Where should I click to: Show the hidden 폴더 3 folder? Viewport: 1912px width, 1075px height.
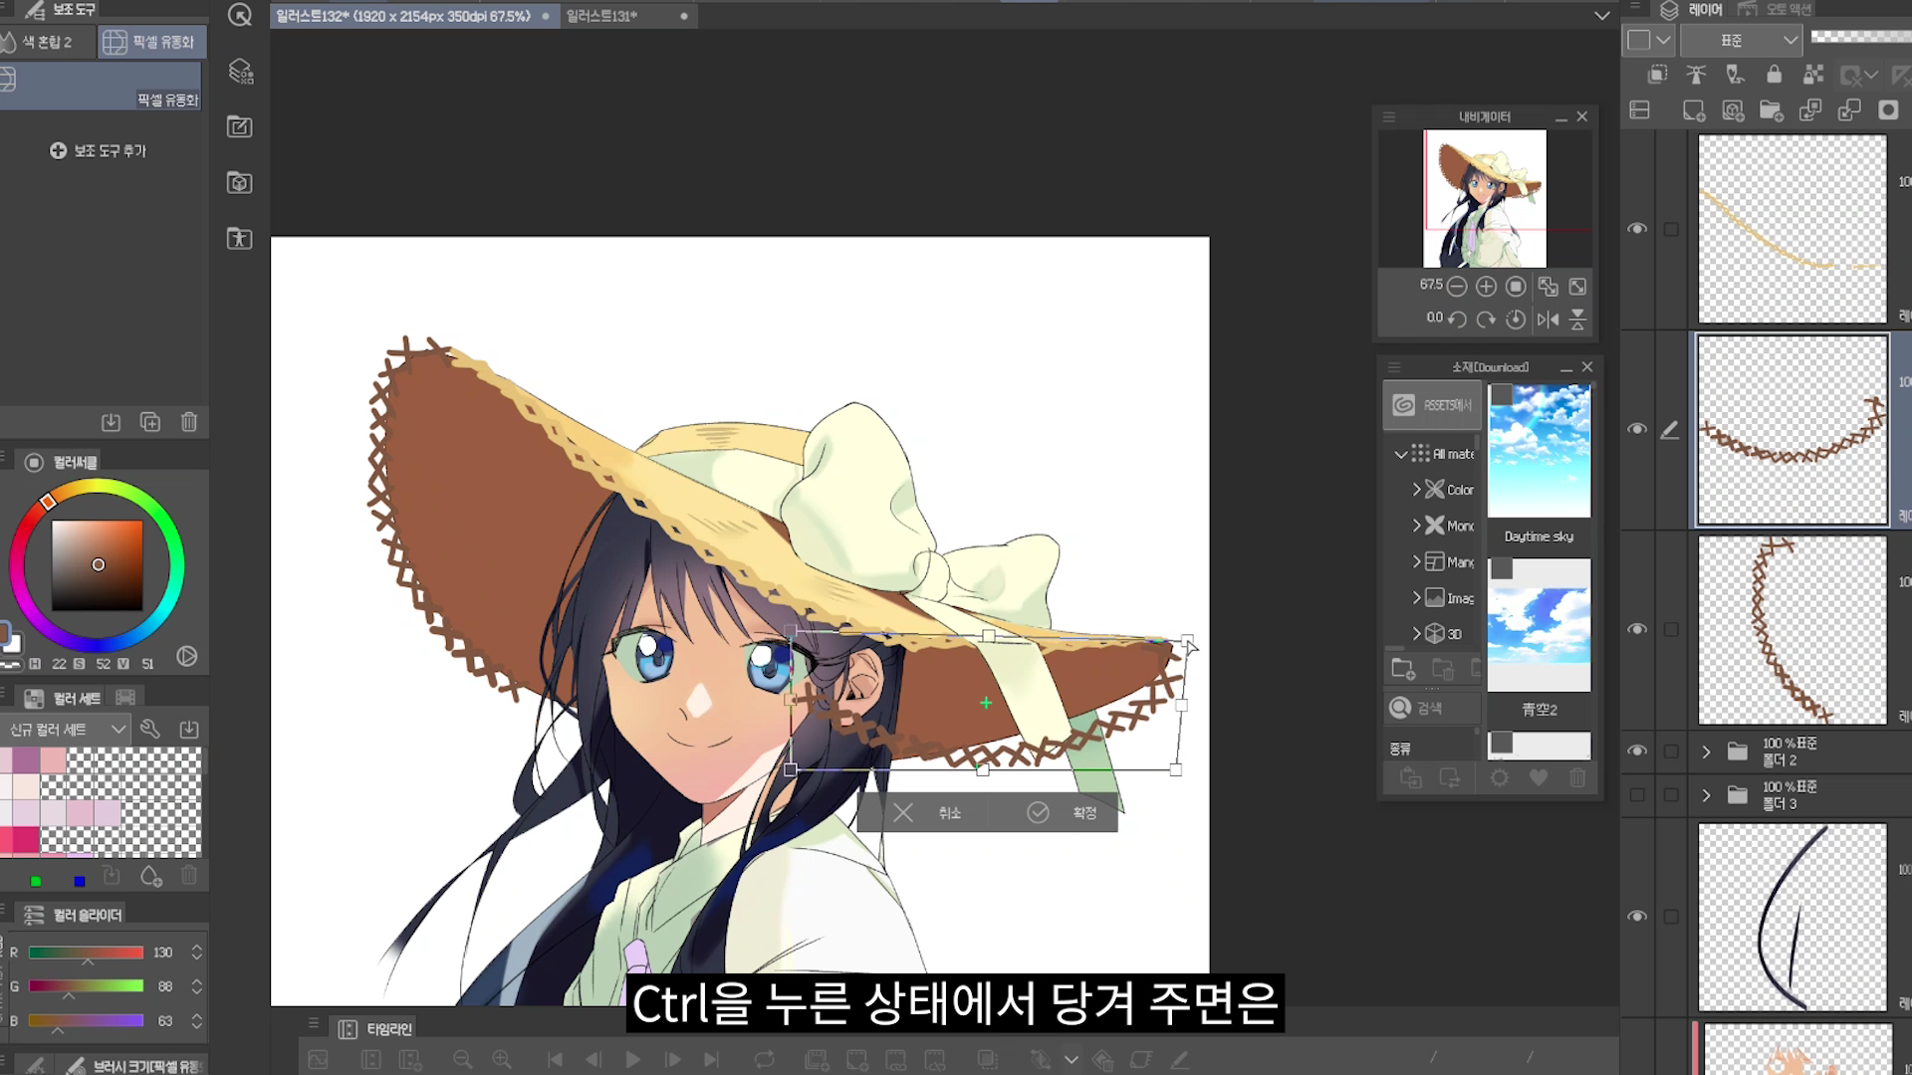[1637, 795]
